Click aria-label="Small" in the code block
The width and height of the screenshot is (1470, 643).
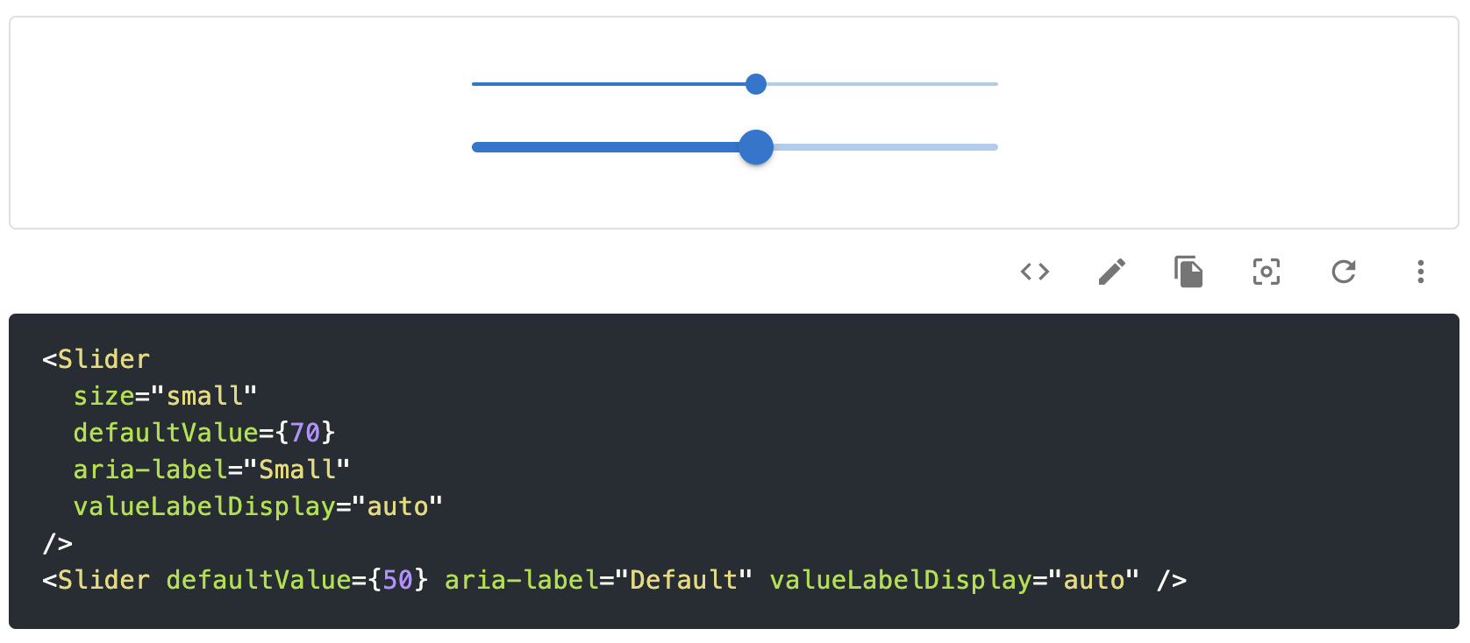click(211, 470)
